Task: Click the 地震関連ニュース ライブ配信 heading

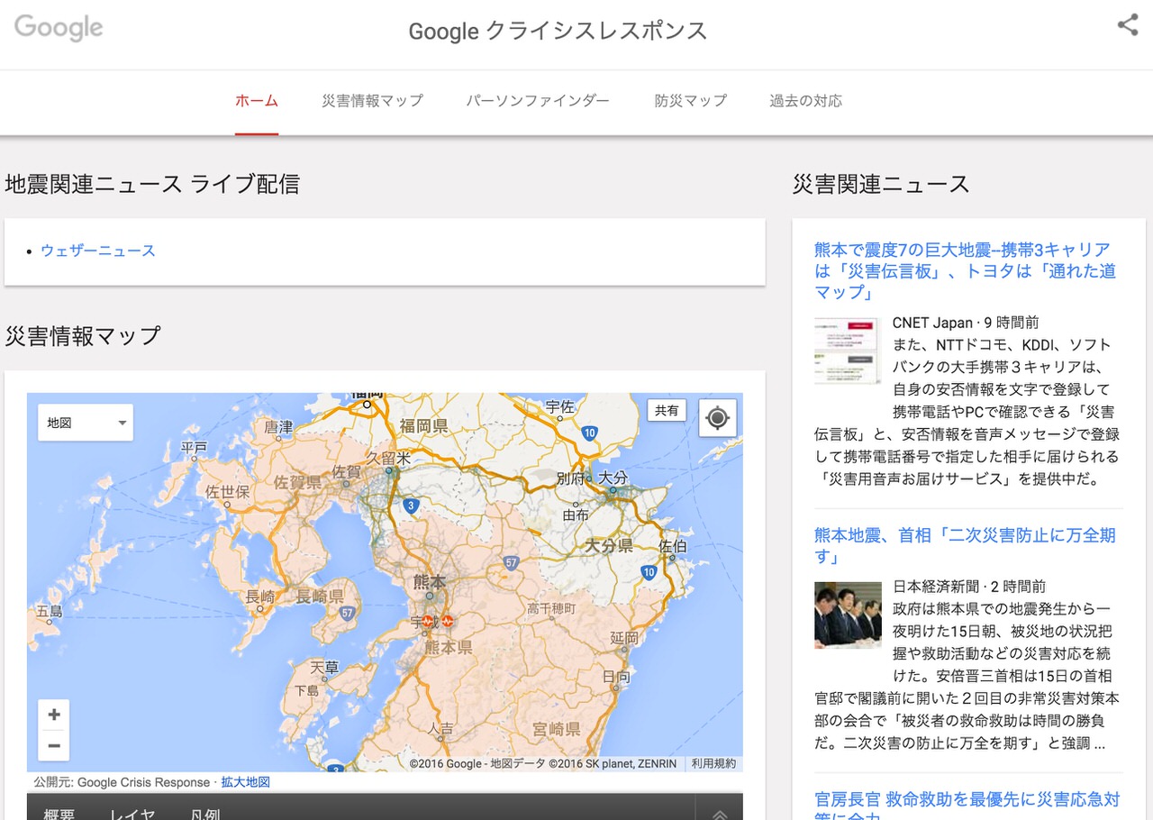Action: click(x=152, y=184)
